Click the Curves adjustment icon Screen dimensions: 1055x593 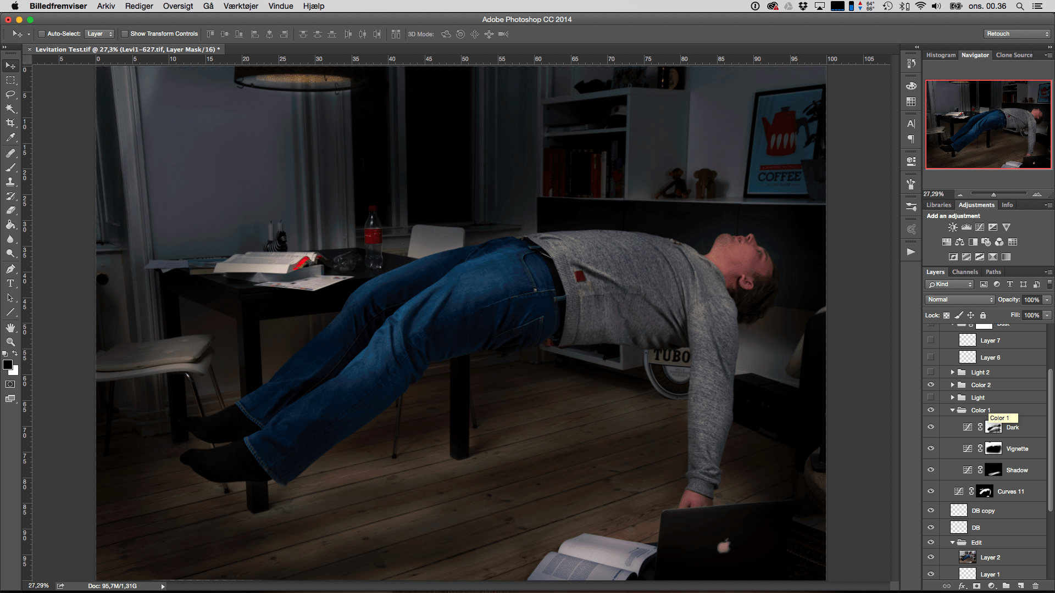980,227
